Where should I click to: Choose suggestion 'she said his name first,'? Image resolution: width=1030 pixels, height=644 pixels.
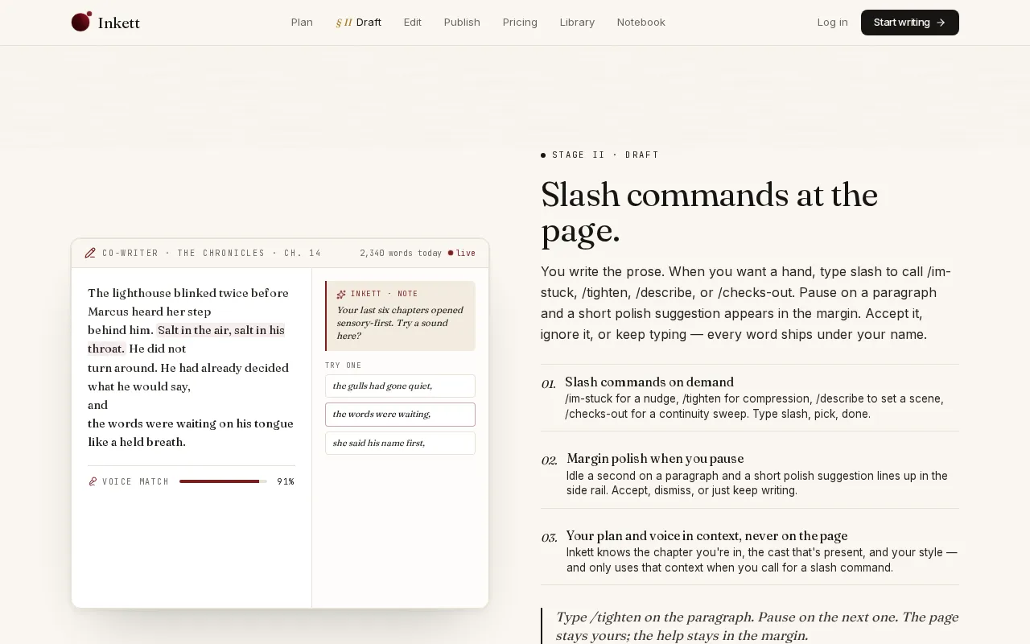pyautogui.click(x=400, y=443)
